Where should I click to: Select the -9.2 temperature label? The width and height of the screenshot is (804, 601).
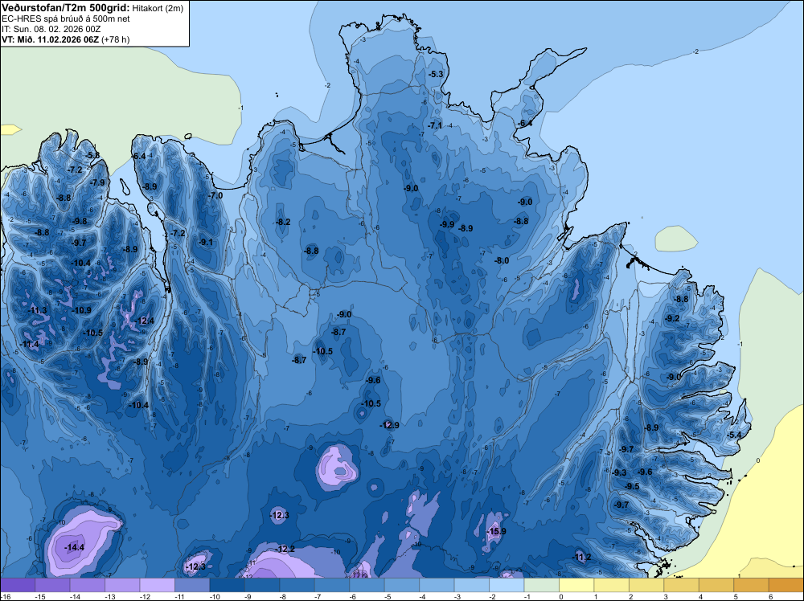pos(672,318)
